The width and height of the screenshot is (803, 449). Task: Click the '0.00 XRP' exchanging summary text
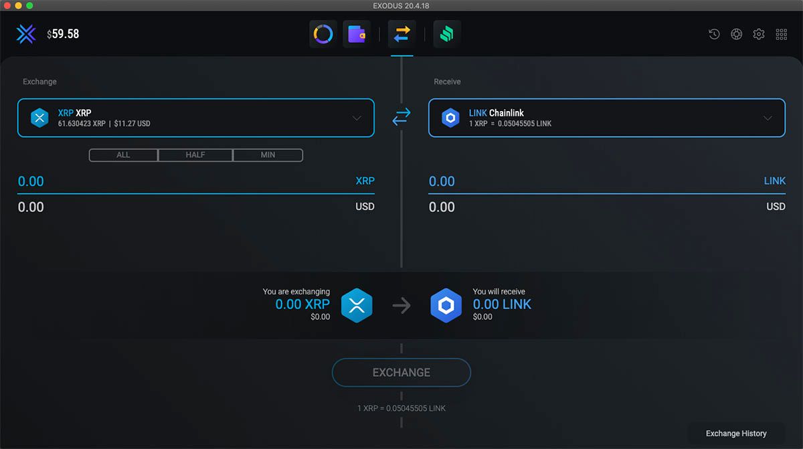302,304
